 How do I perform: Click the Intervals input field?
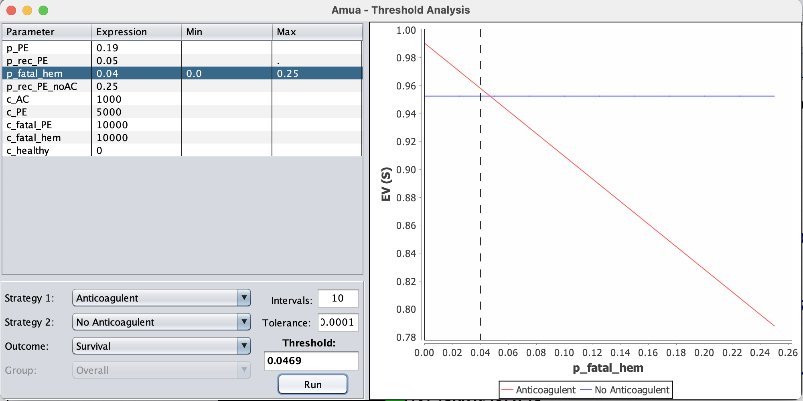tap(337, 298)
